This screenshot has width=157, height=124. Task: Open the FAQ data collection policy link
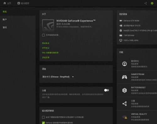[50, 53]
